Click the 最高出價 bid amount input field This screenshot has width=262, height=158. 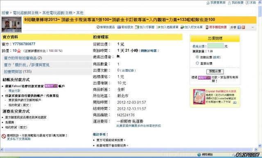[216, 46]
